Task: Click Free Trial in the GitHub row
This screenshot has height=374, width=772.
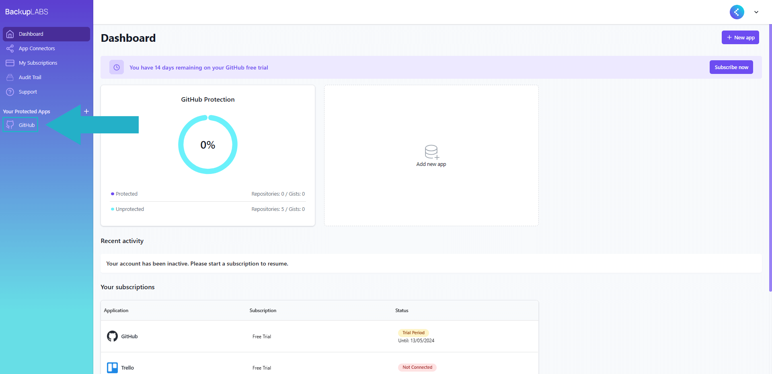Action: [x=262, y=337]
